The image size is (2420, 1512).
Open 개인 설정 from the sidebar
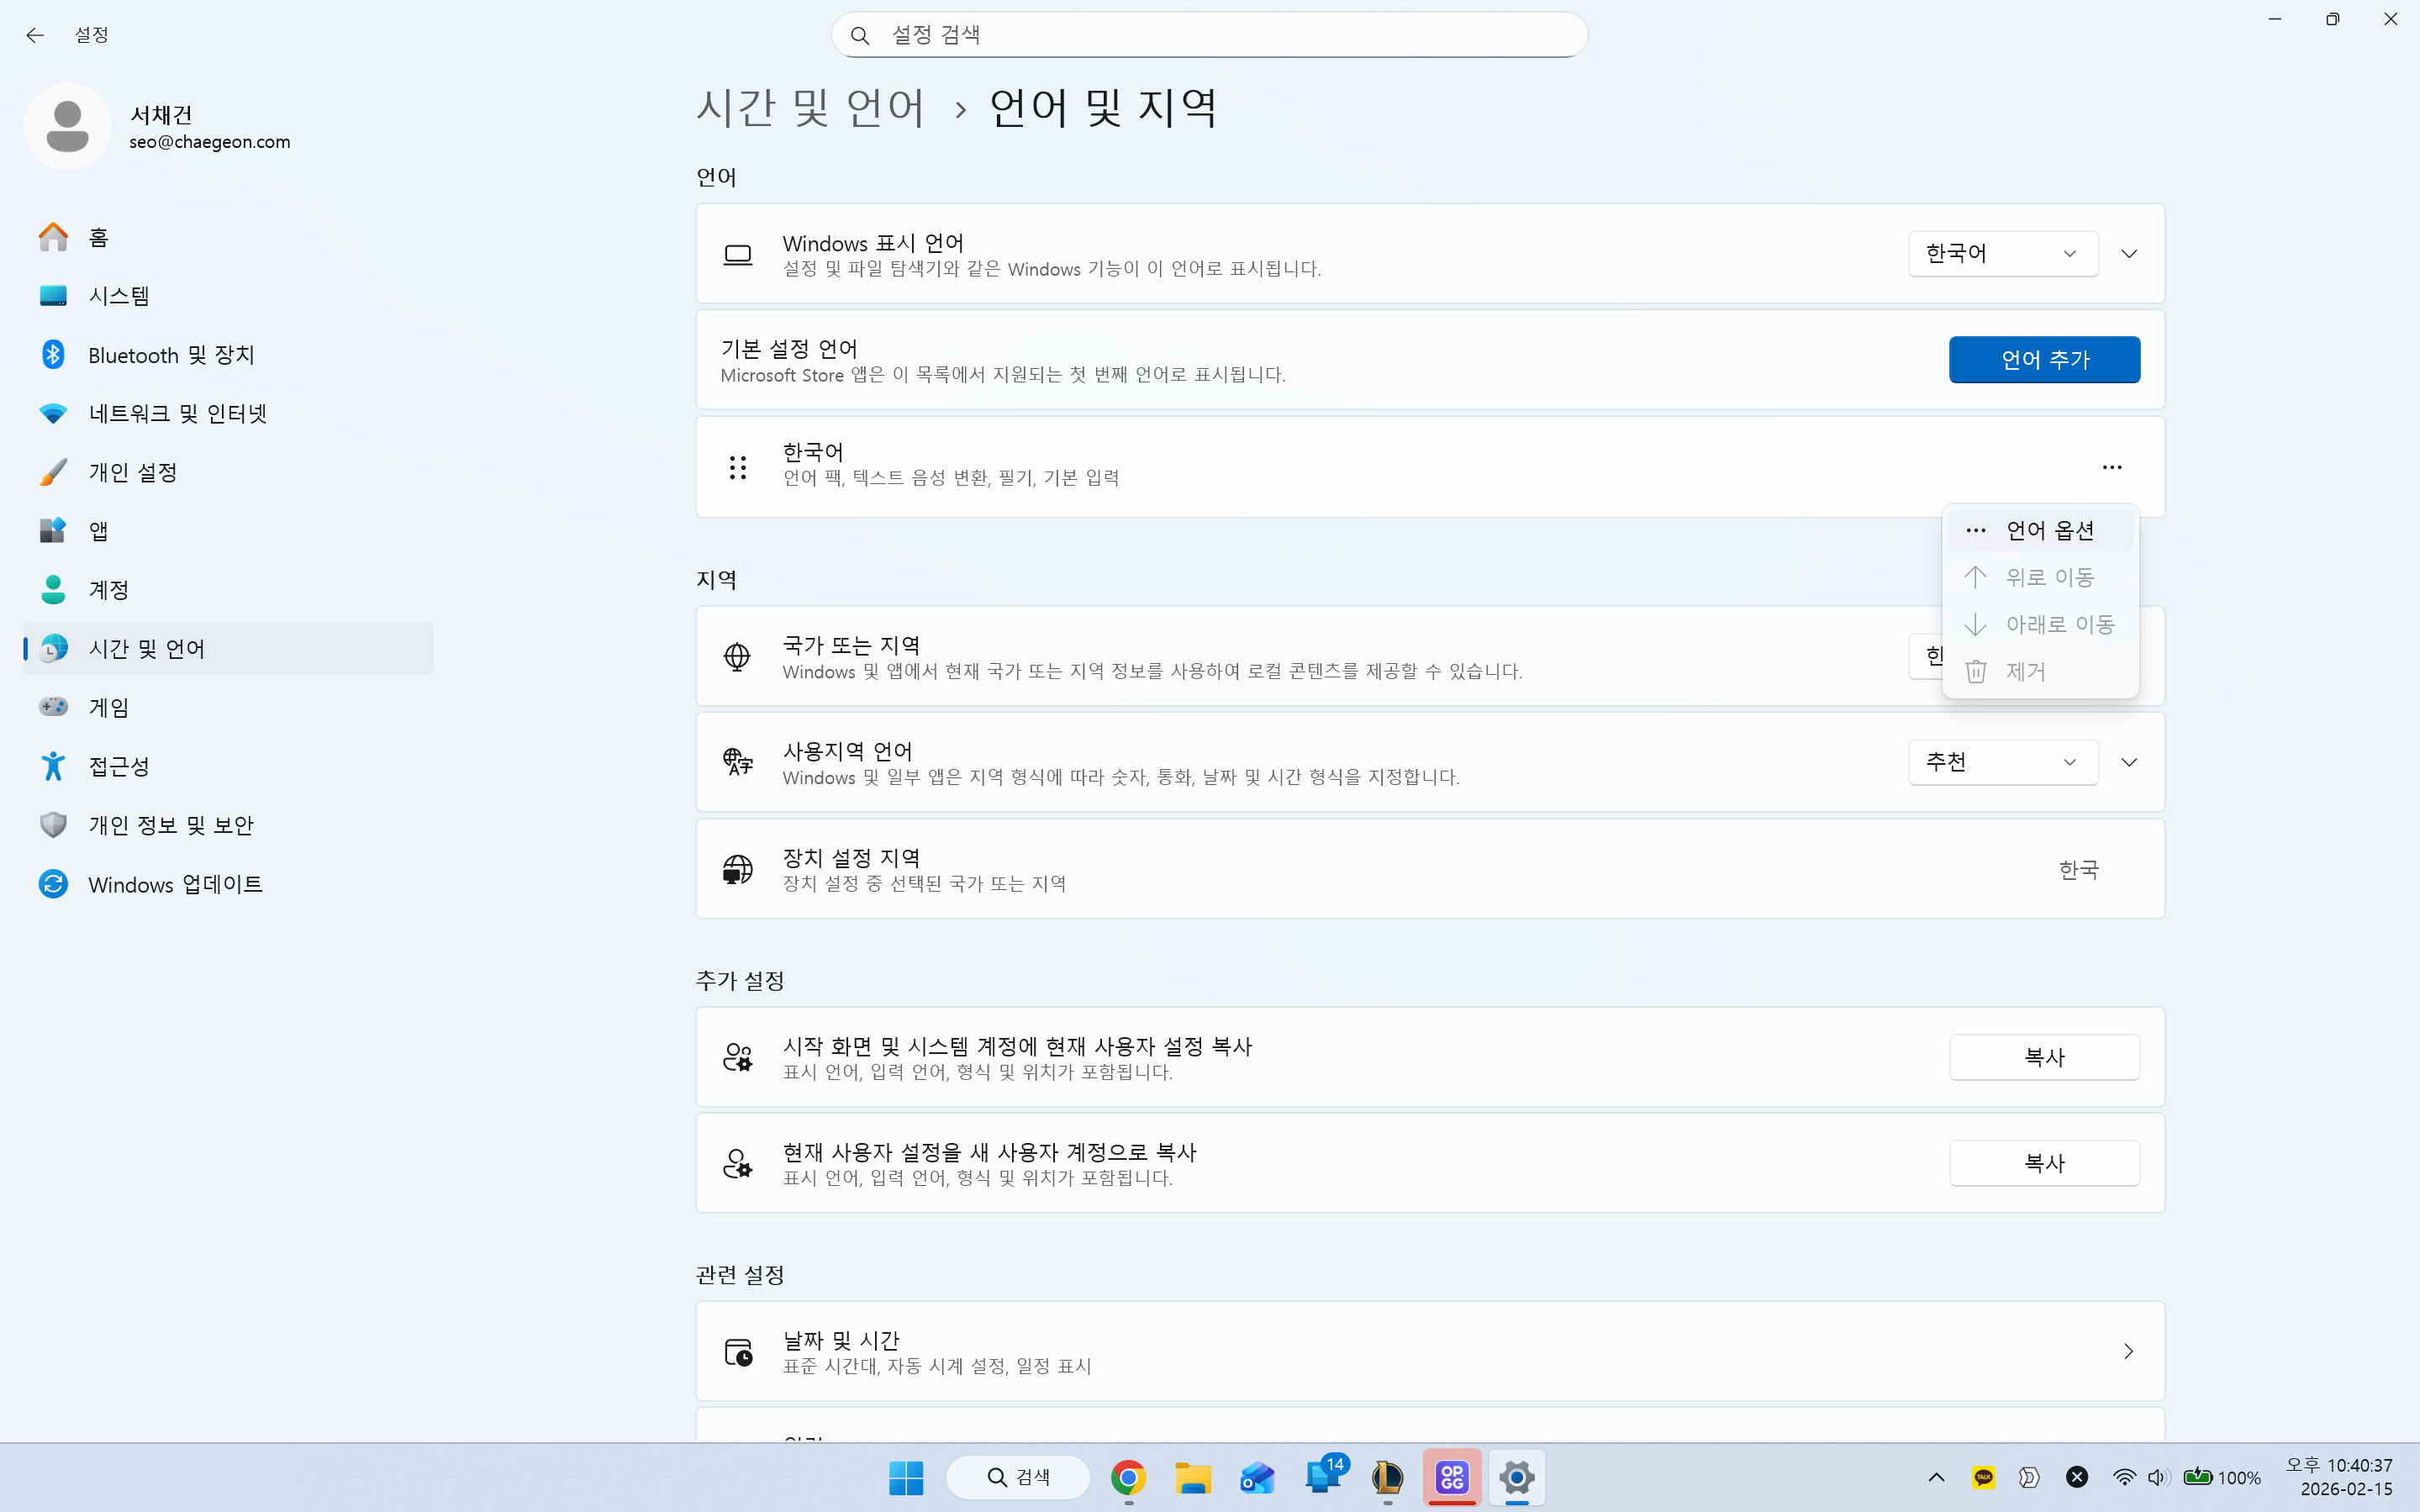click(131, 471)
